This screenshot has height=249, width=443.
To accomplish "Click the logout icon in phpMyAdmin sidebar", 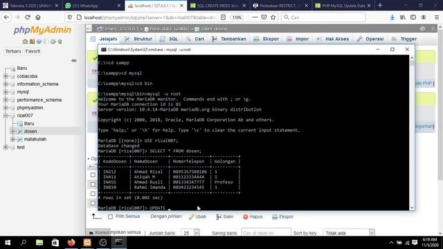I will click(32, 41).
